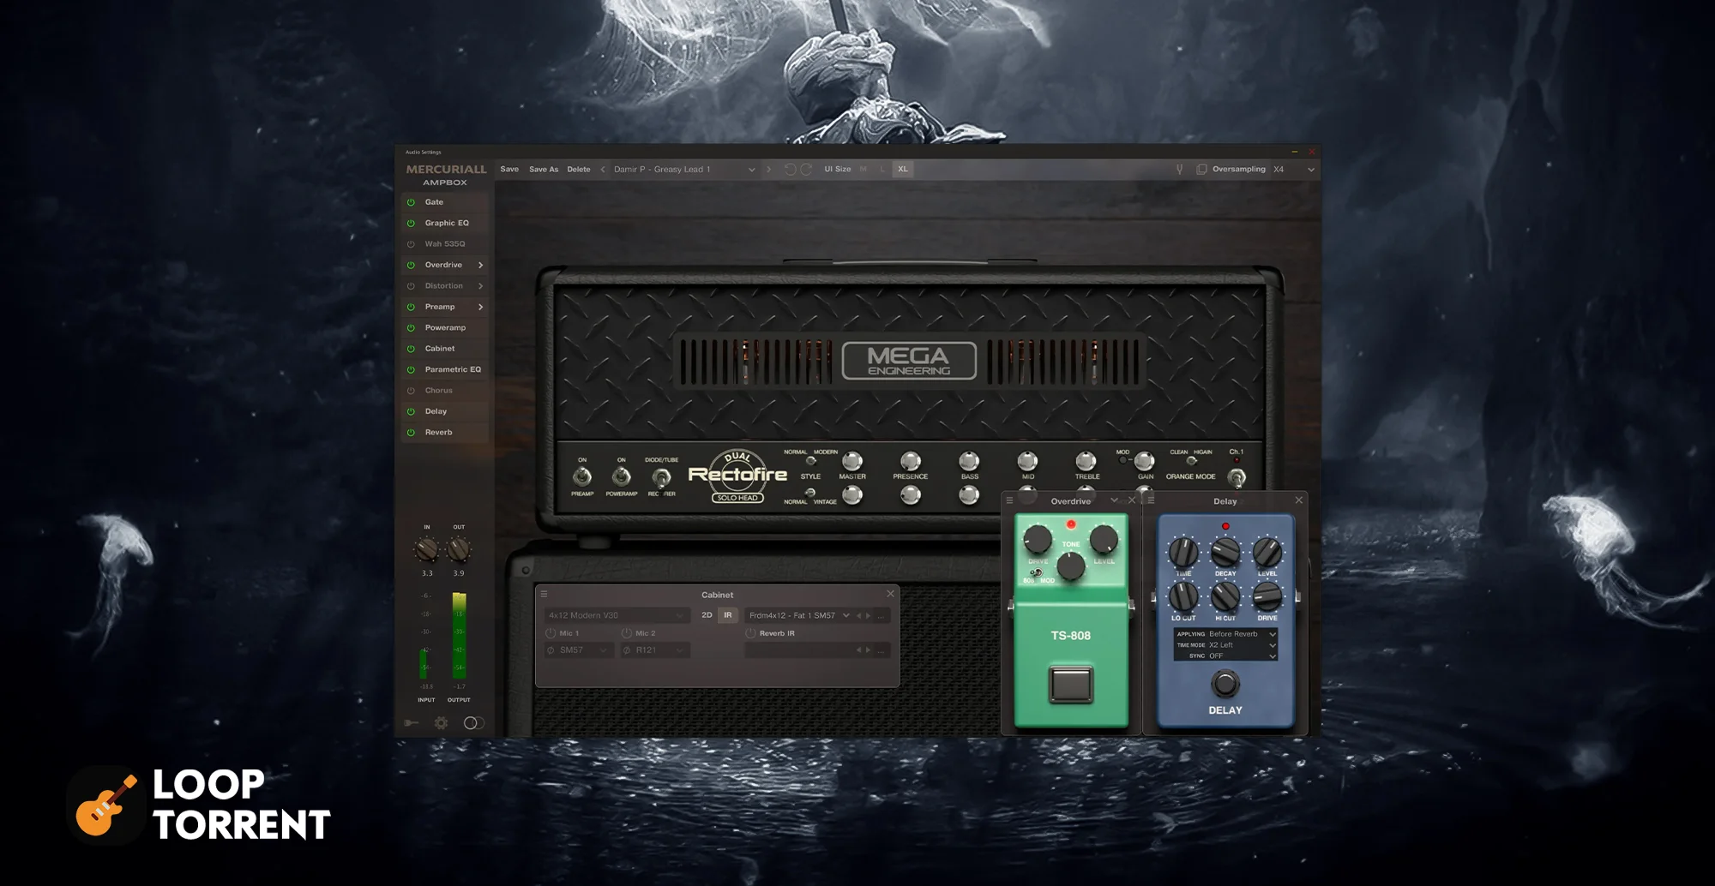Click the Save As button
Screen dimensions: 1715x886
pos(544,170)
